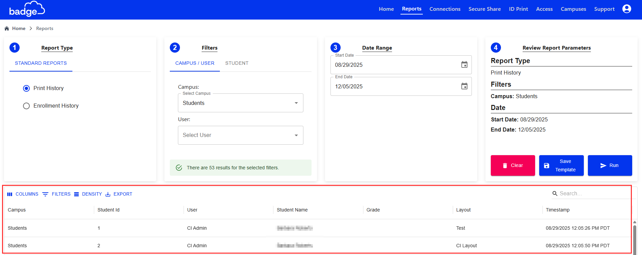Click the badge cloud logo

pyautogui.click(x=27, y=9)
